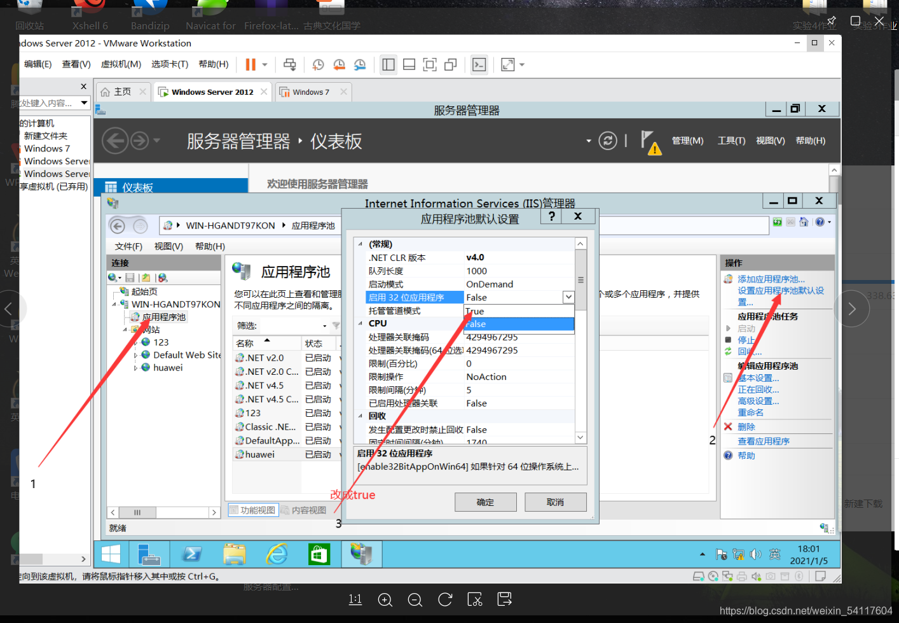This screenshot has width=899, height=623.
Task: Collapse the CPU property group
Action: [360, 324]
